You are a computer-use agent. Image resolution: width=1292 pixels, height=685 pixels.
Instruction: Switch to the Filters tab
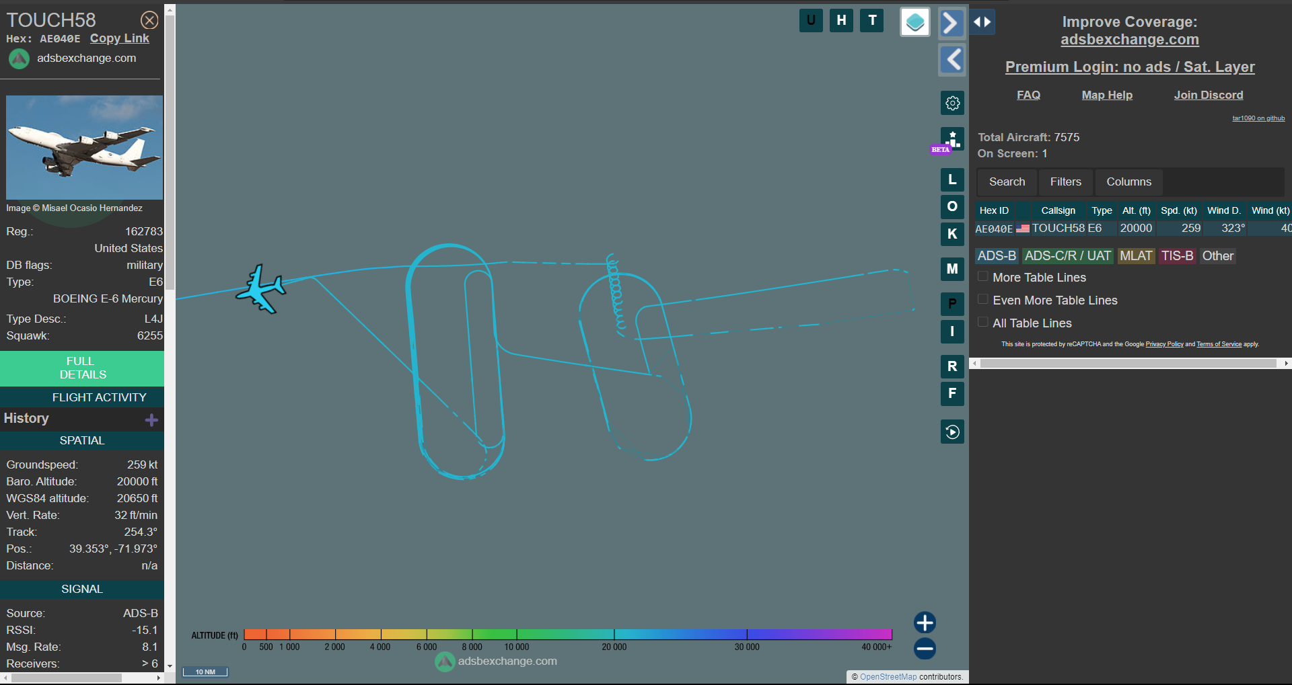tap(1066, 182)
